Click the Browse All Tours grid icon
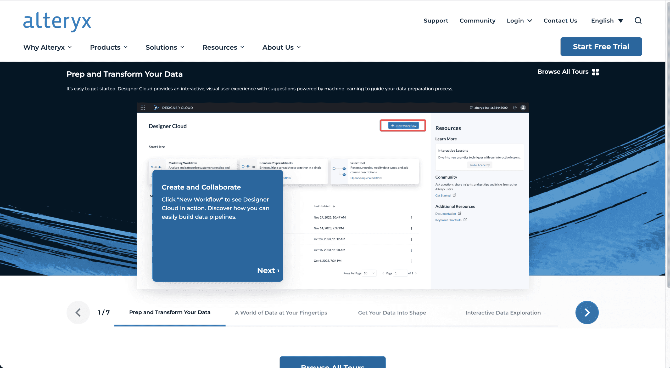The width and height of the screenshot is (670, 368). pyautogui.click(x=595, y=71)
